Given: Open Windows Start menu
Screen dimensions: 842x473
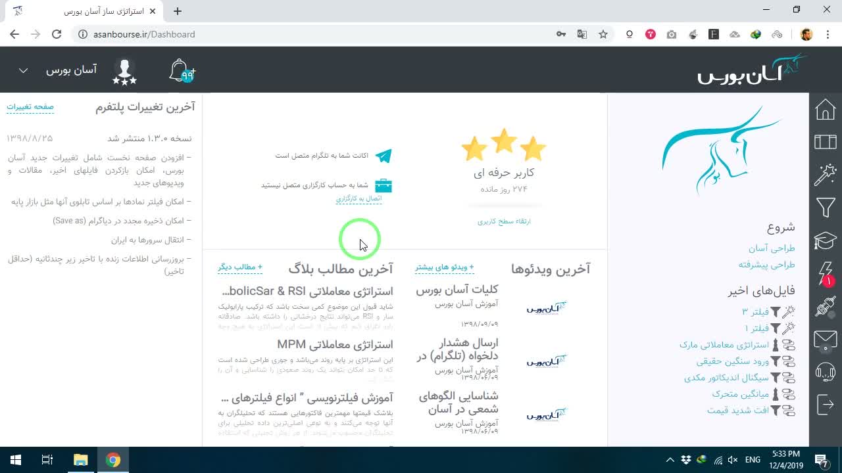Looking at the screenshot, I should (x=16, y=460).
